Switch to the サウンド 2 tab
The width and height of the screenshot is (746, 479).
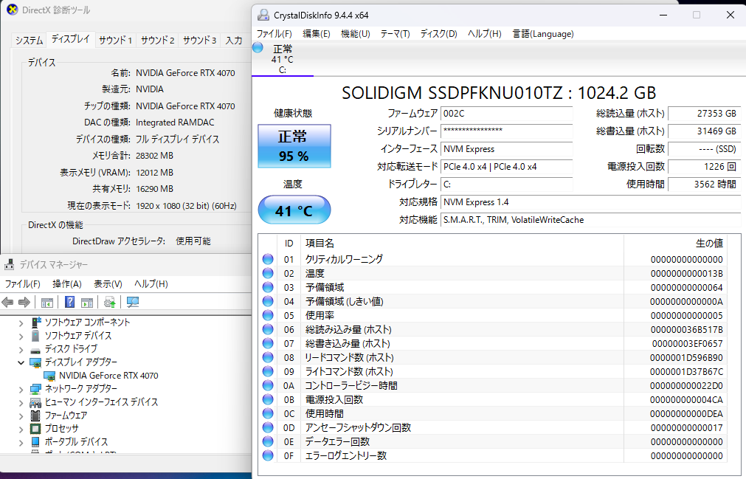pos(157,41)
